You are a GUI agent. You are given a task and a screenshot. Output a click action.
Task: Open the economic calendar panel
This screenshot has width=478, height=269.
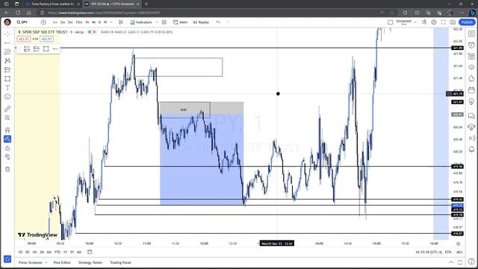pos(471,90)
